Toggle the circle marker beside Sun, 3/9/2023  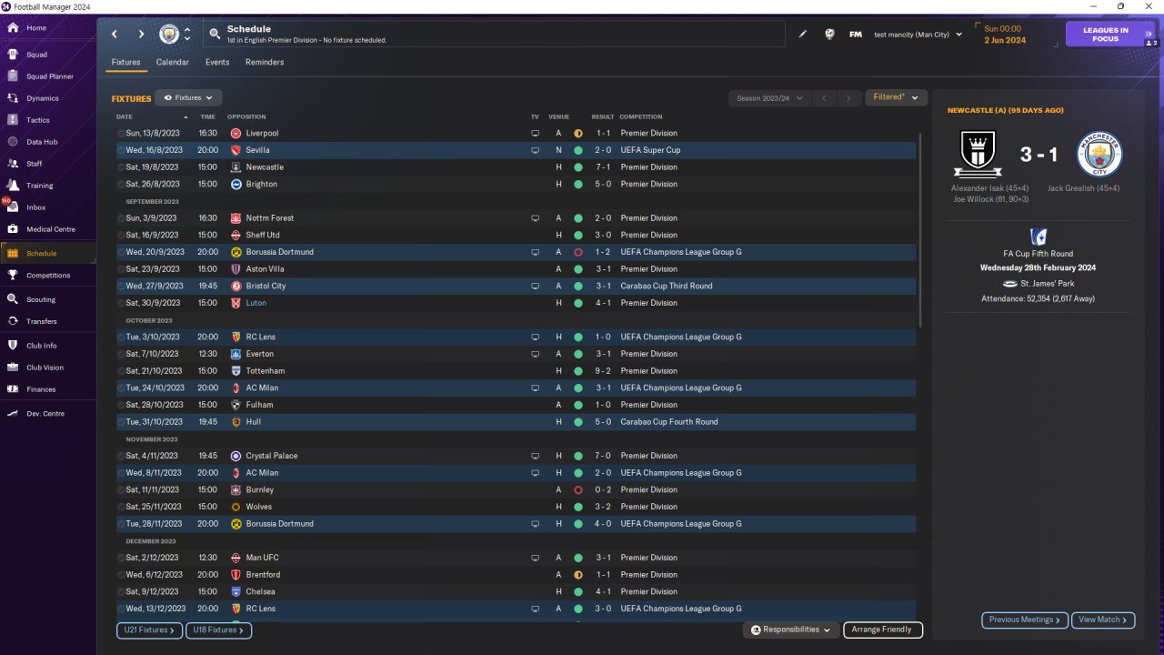(121, 218)
